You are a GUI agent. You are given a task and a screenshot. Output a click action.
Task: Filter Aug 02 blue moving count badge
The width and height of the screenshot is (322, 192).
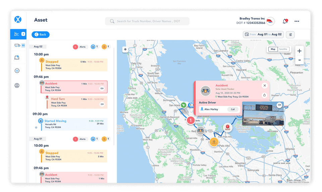click(95, 47)
